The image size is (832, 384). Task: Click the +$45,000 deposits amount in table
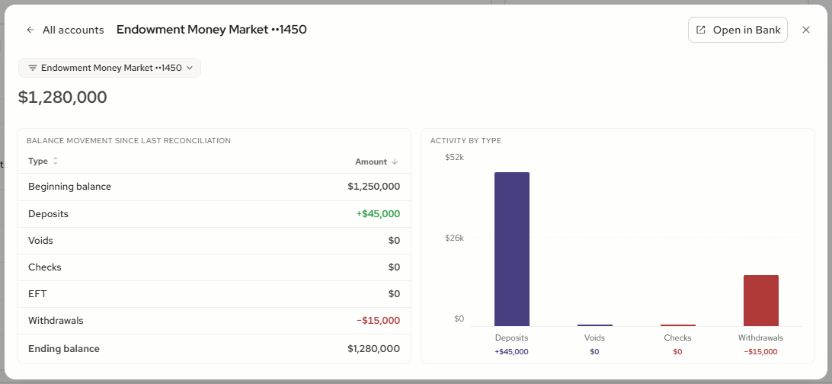(x=378, y=214)
